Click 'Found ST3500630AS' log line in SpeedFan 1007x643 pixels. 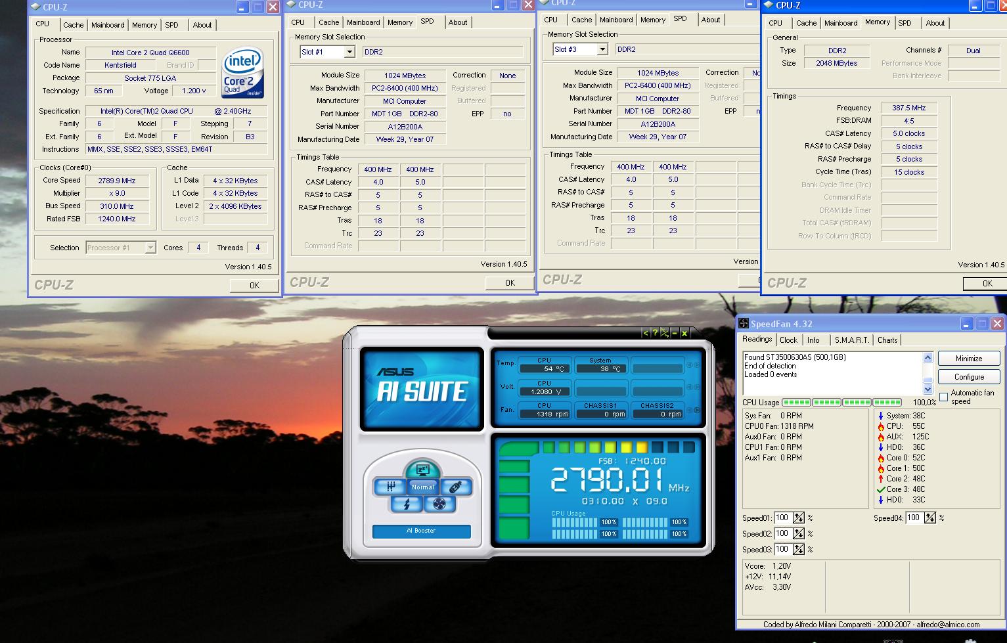[x=795, y=357]
